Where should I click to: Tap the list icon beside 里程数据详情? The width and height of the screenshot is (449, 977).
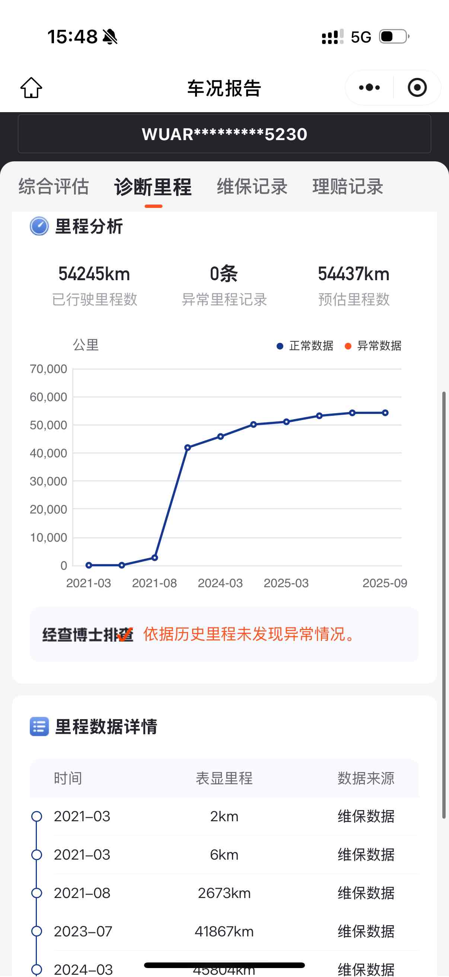click(x=39, y=726)
